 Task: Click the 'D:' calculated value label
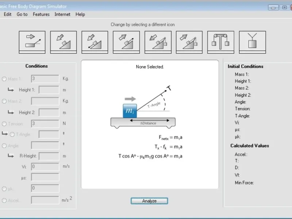tap(237, 168)
